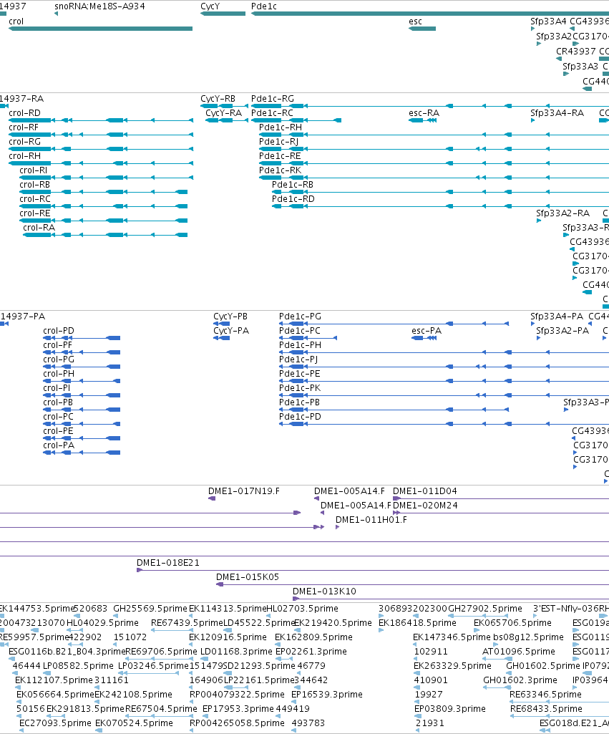Select the crol-RD transcript label

[25, 113]
